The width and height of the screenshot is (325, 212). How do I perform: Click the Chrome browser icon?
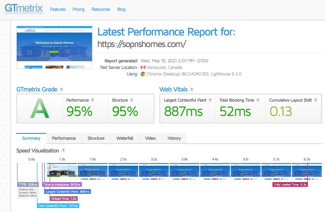(x=143, y=74)
